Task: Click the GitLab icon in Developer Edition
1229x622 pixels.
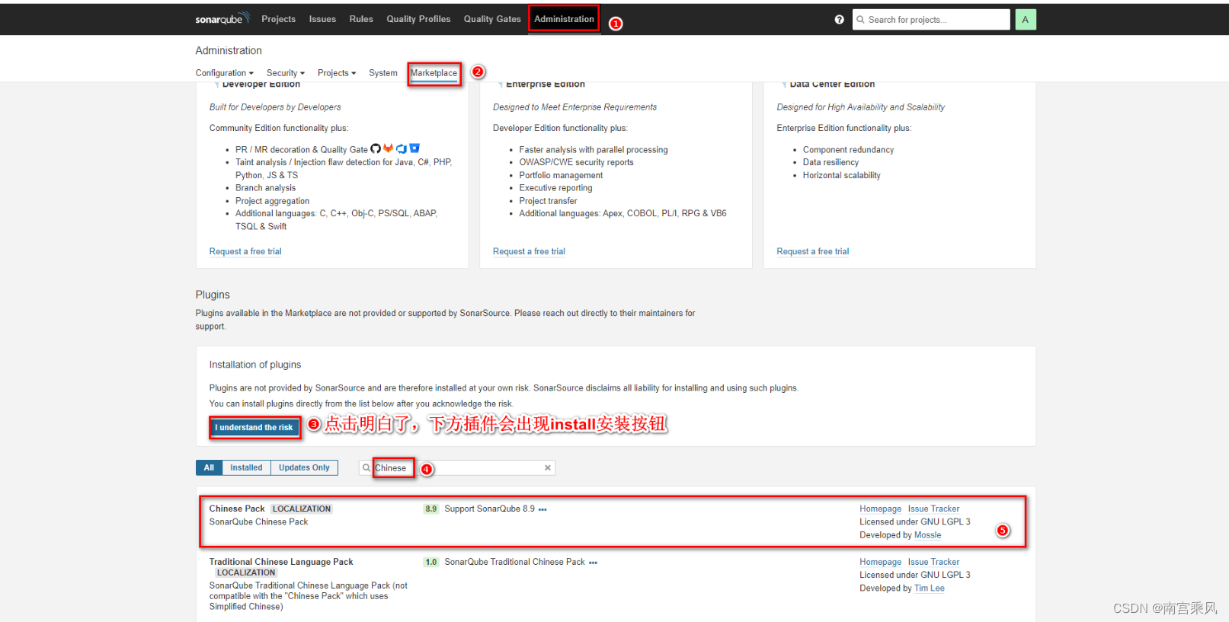Action: click(389, 148)
